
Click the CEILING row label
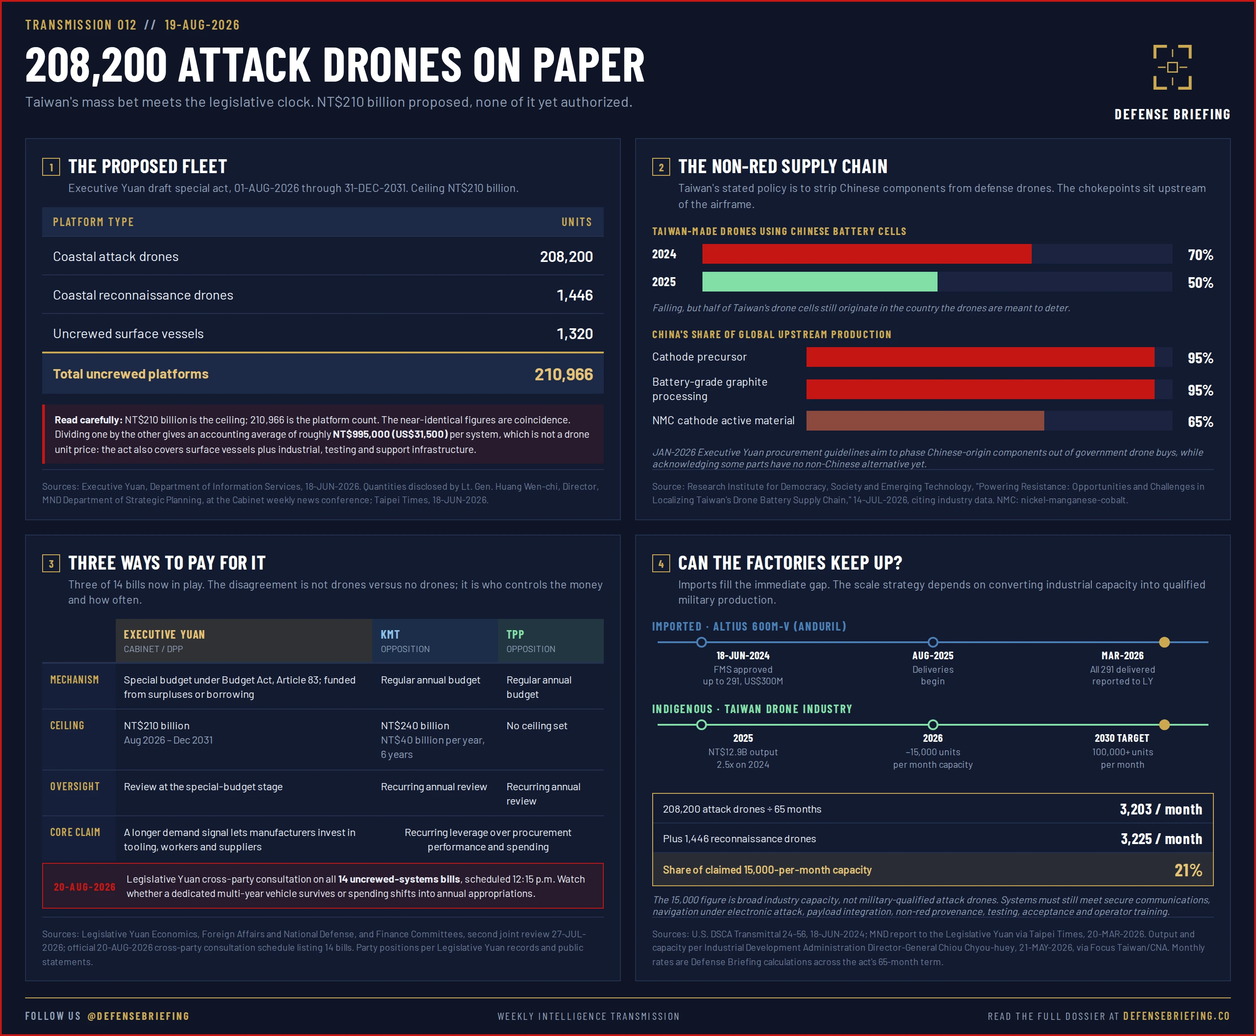coord(67,726)
